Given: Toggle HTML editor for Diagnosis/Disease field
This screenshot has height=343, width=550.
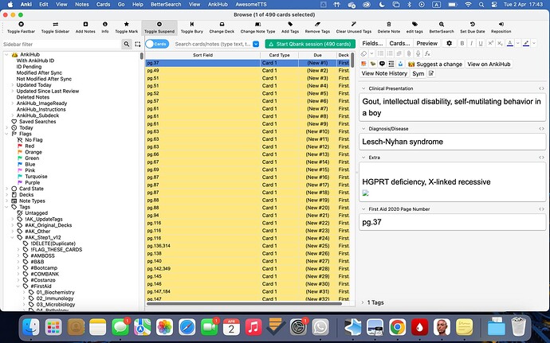Looking at the screenshot, I should (541, 129).
